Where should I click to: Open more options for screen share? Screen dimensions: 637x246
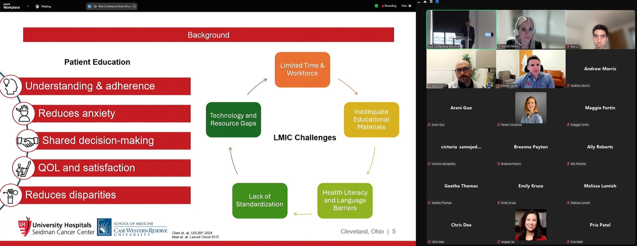pyautogui.click(x=134, y=6)
